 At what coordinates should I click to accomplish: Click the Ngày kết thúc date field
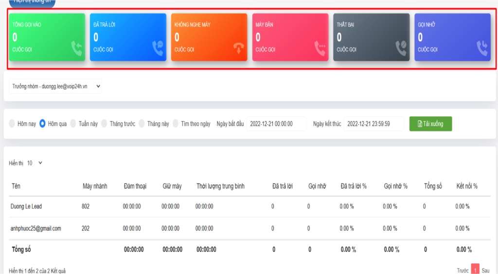click(x=373, y=124)
